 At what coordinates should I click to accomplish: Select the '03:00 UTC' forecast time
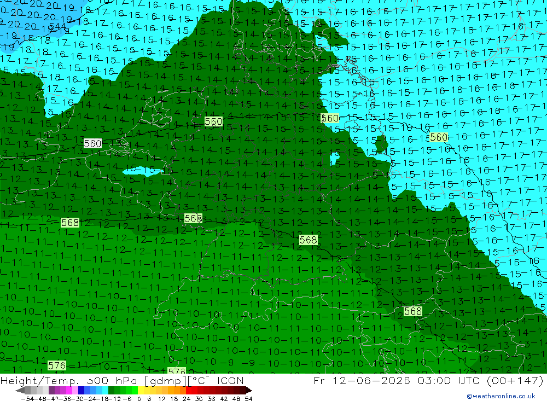click(450, 380)
